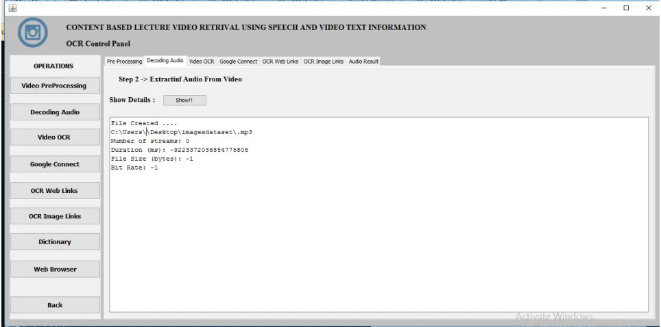
Task: Click the 'File Created ....' output line
Action: click(x=144, y=123)
